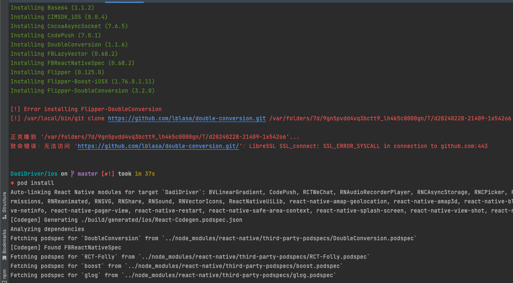The width and height of the screenshot is (513, 283).
Task: Click the 'Installing CocoaAsyncSocket (7.6.5)' line
Action: point(69,26)
